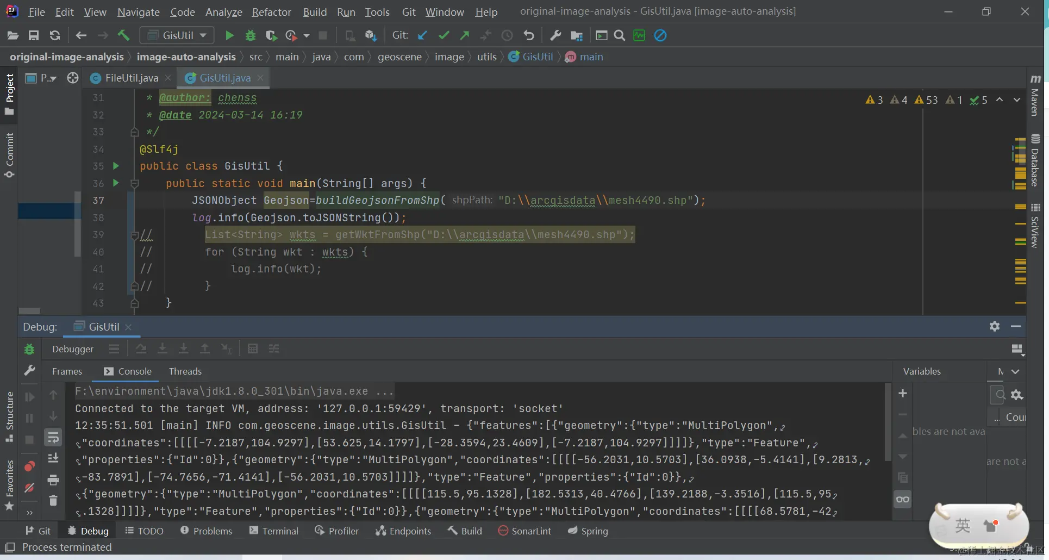Mute breakpoints in debugger
The width and height of the screenshot is (1049, 560).
29,488
